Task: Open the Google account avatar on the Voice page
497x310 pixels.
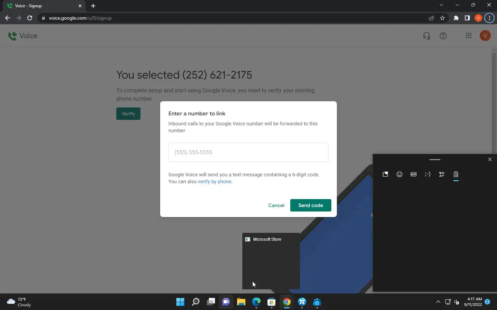Action: [485, 35]
